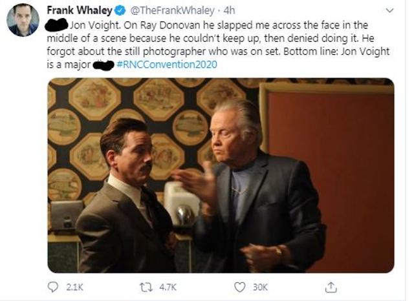Open the tweet author's profile picture

click(23, 19)
